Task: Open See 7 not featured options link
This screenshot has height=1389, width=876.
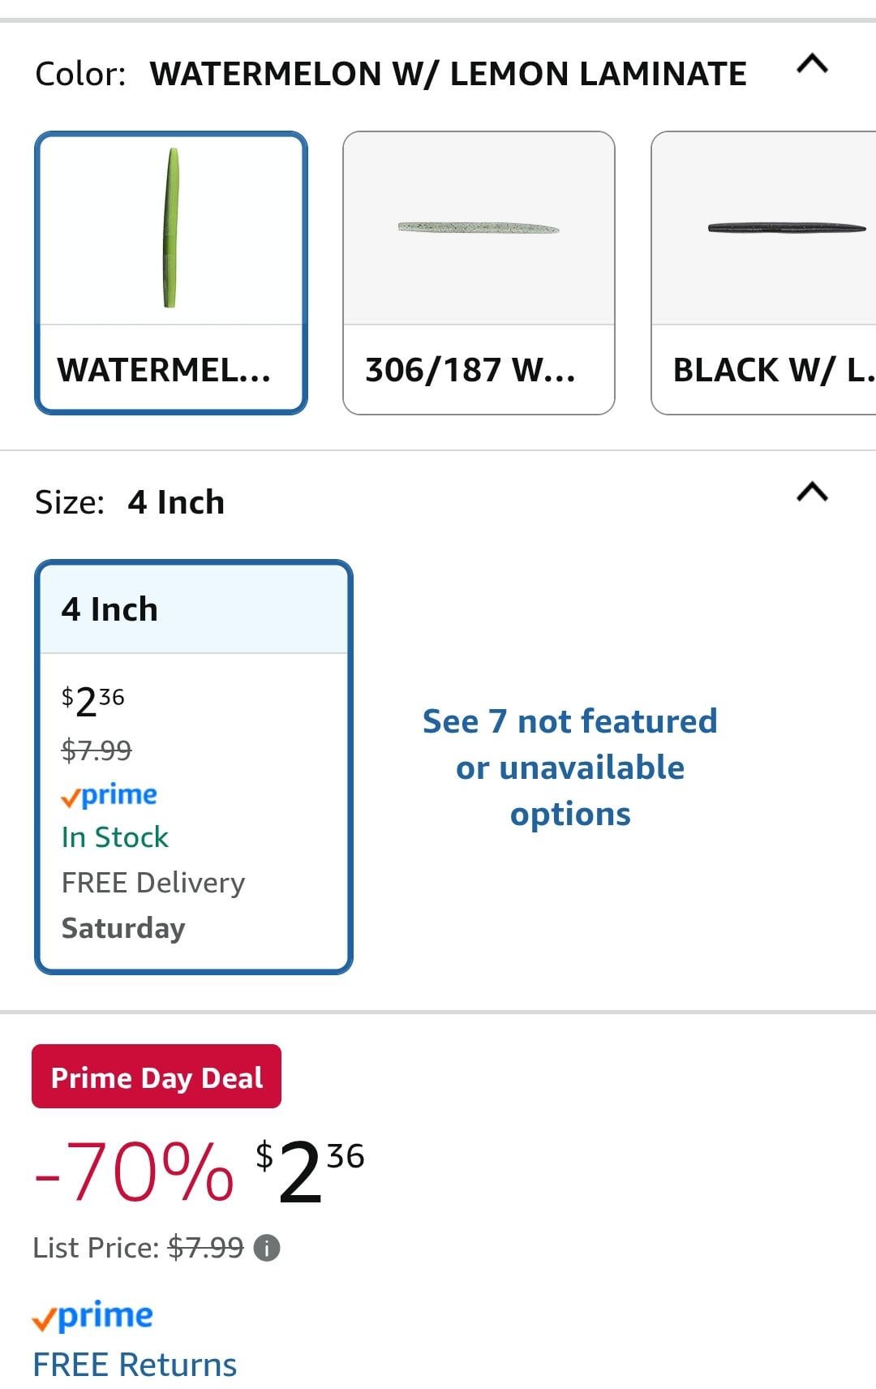Action: 570,767
